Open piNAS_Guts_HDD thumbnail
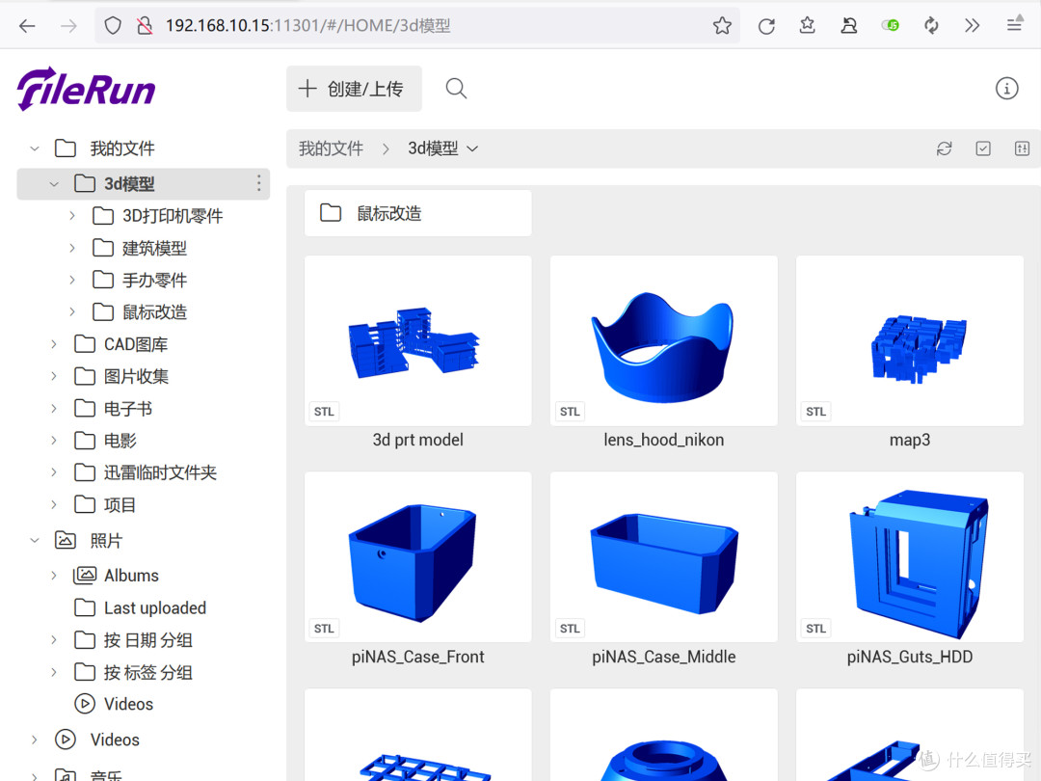 tap(910, 557)
